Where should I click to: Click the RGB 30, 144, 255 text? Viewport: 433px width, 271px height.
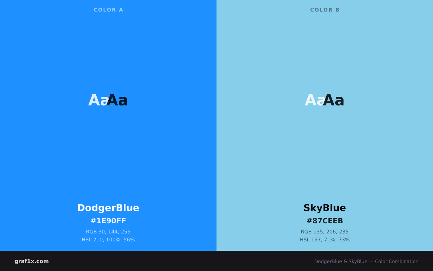pos(108,232)
